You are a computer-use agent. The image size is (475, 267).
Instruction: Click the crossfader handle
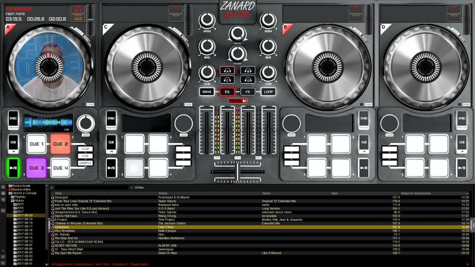pos(237,172)
